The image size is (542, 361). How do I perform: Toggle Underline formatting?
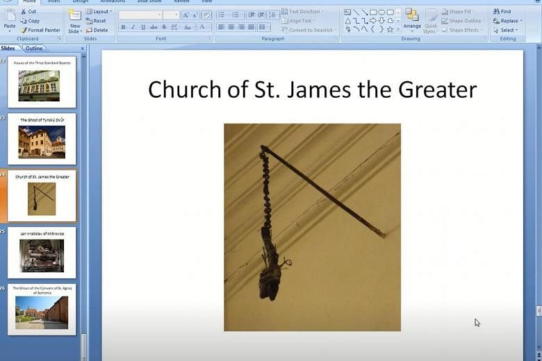click(x=143, y=27)
